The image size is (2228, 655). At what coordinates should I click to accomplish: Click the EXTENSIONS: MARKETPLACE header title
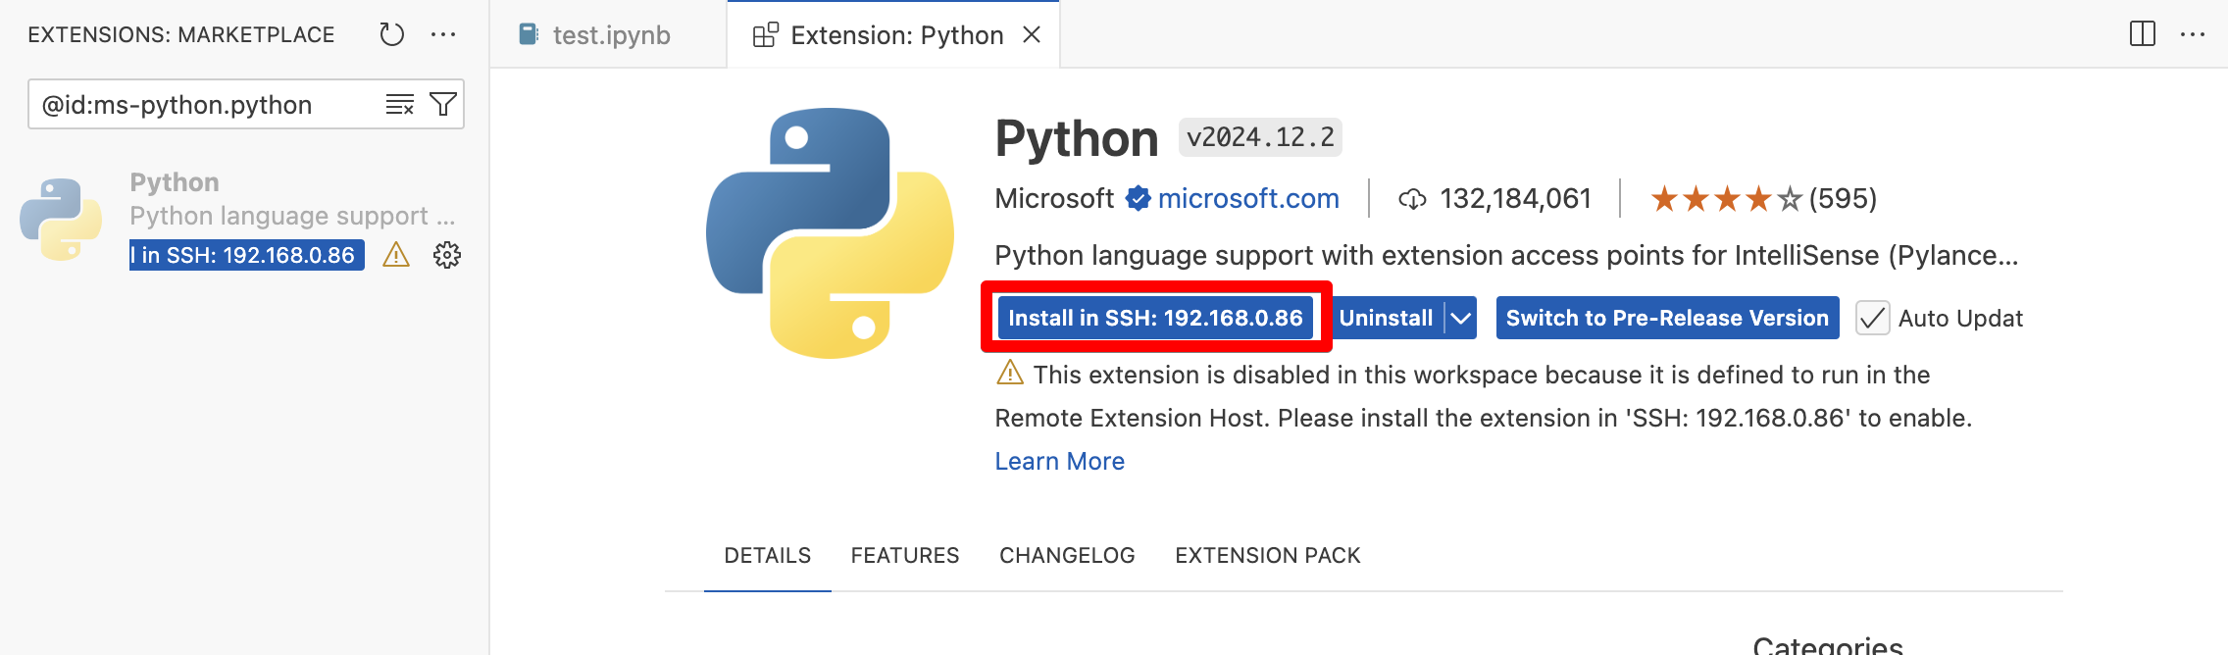click(181, 34)
